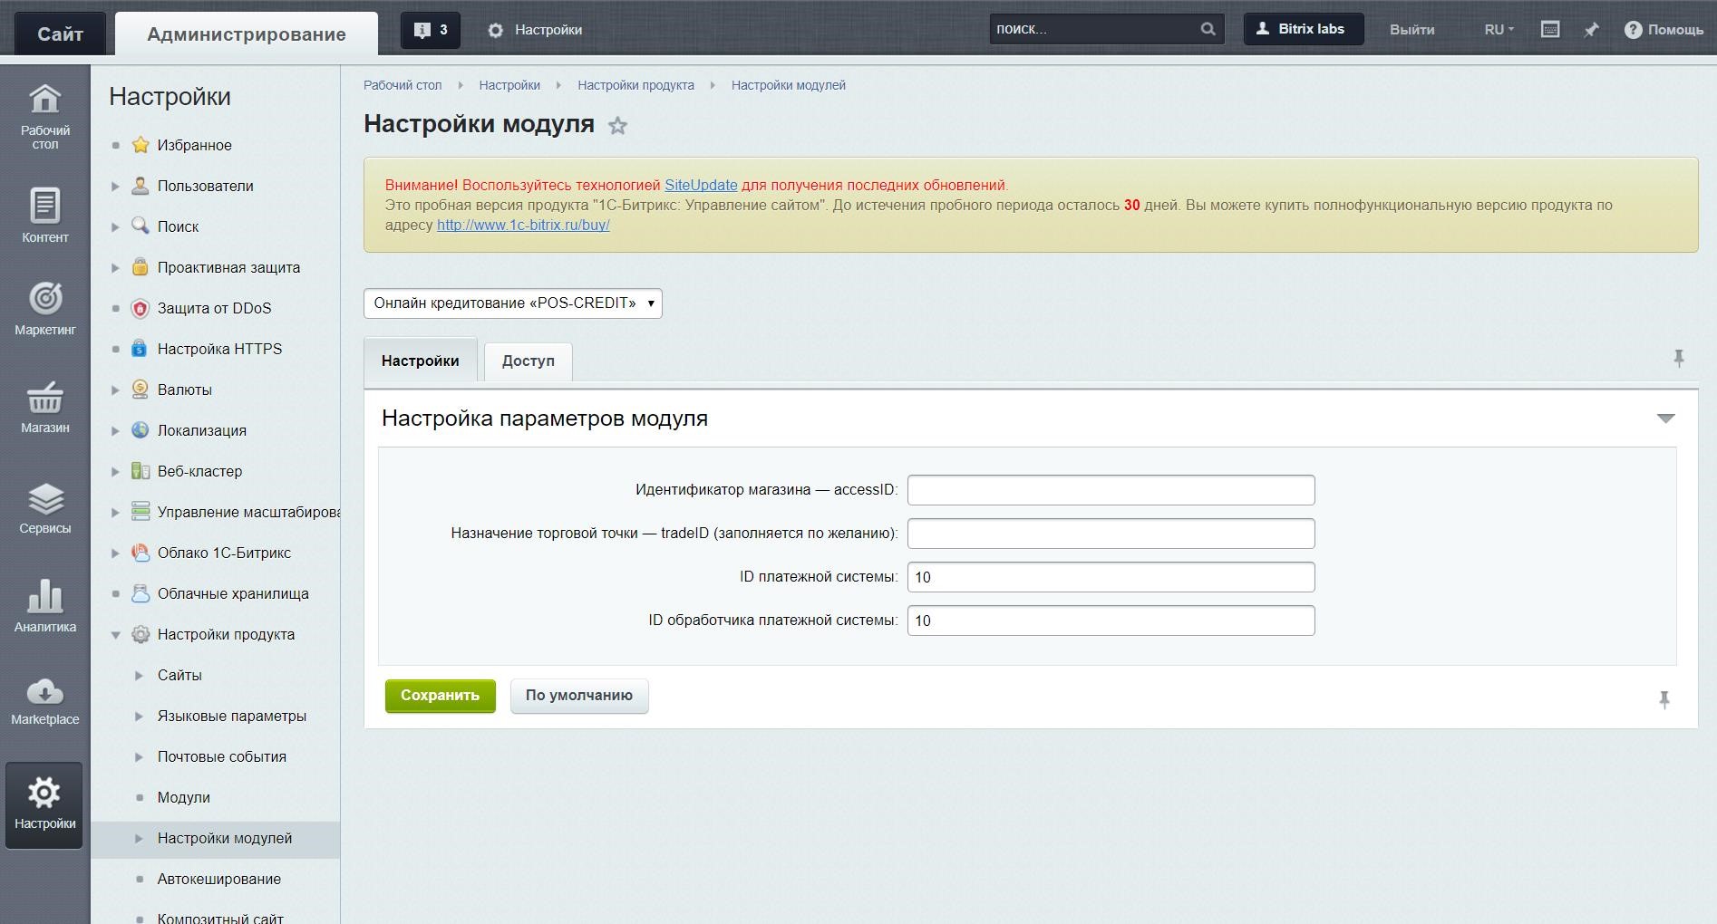The height and width of the screenshot is (924, 1717).
Task: Open the Контент section icon
Action: 44,215
